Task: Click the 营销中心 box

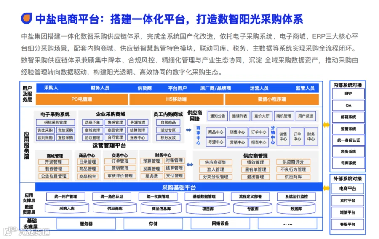Action: (x=238, y=142)
